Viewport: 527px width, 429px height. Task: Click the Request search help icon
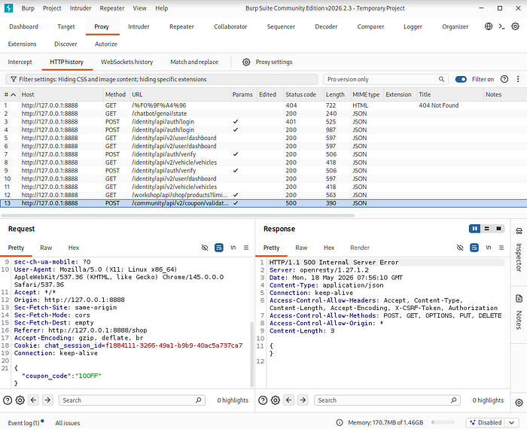click(8, 400)
